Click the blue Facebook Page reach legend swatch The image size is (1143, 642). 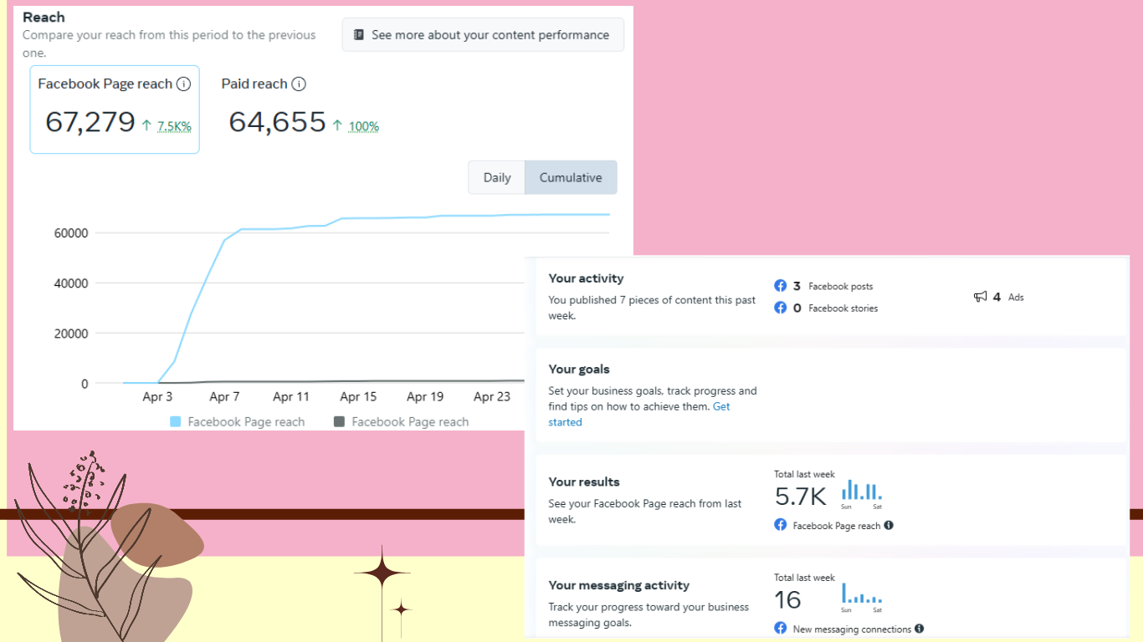tap(176, 422)
